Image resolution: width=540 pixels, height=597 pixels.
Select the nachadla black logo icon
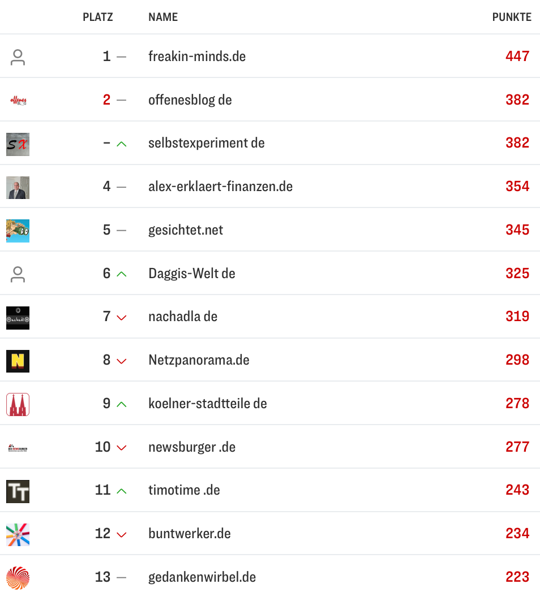click(x=18, y=318)
